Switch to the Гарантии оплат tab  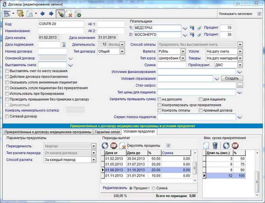(107, 132)
